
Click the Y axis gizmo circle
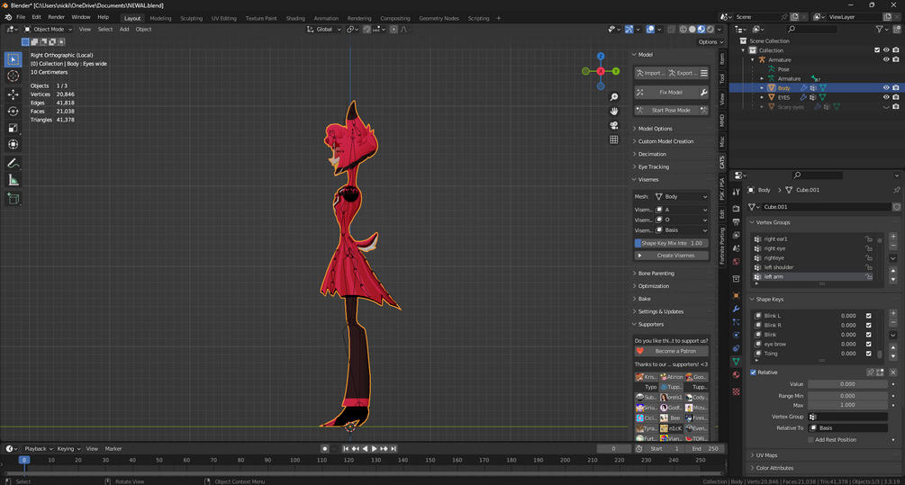point(616,71)
